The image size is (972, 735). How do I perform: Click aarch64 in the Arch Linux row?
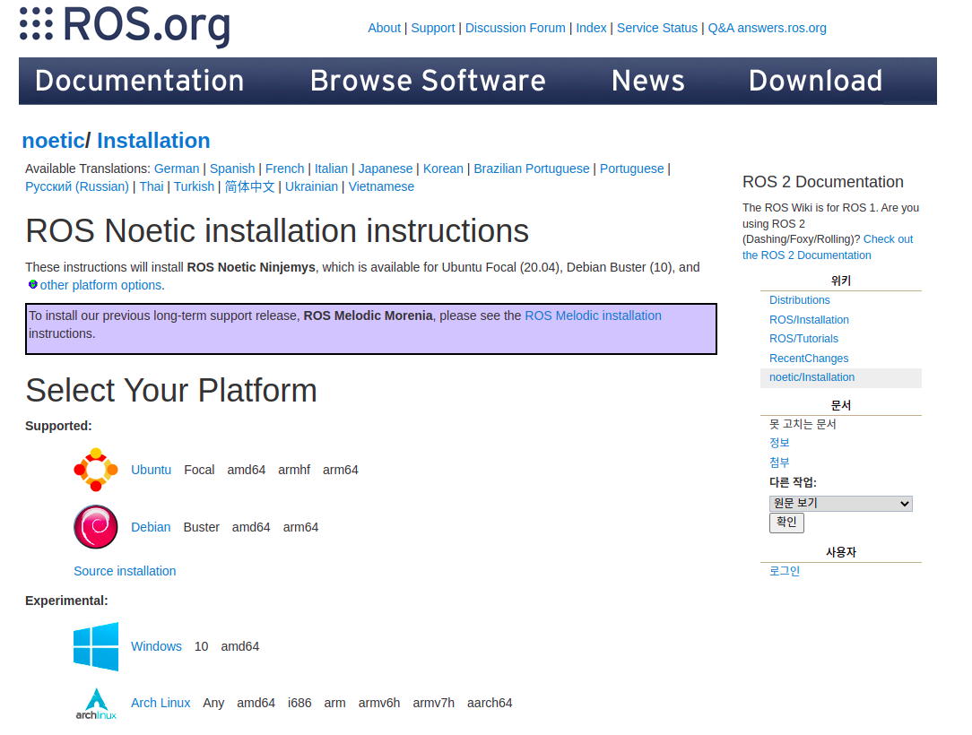[x=490, y=703]
